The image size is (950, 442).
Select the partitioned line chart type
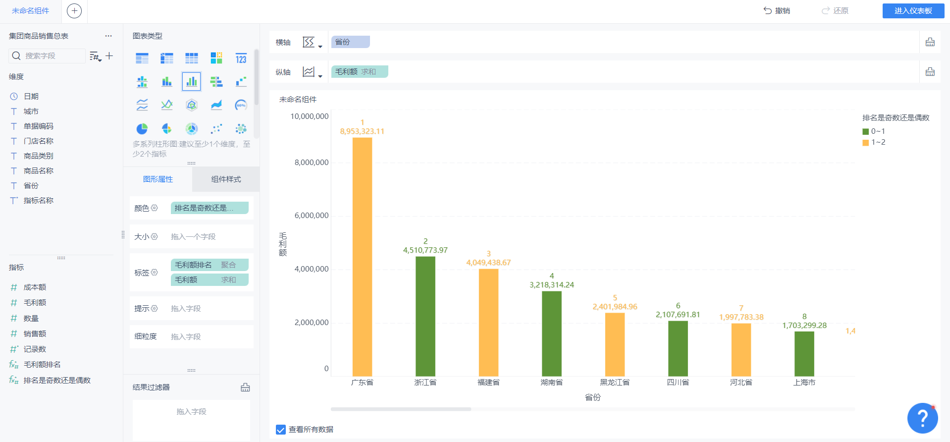point(142,105)
